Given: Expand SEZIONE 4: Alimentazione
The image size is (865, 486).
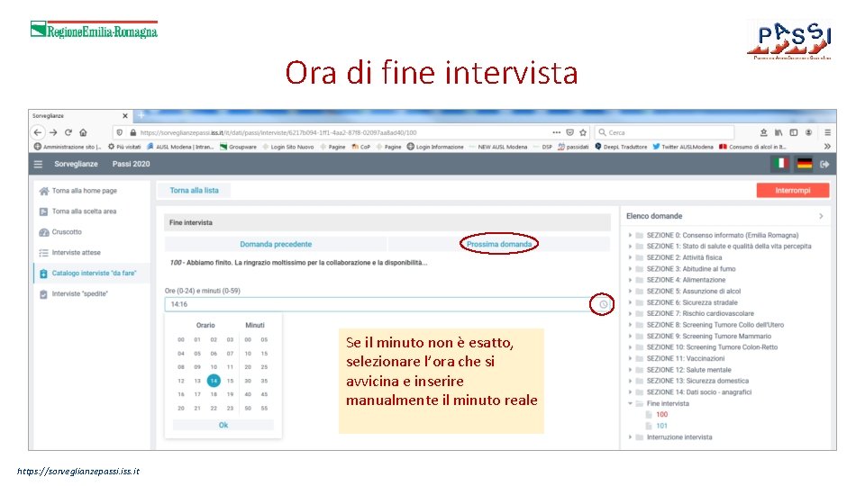Looking at the screenshot, I should click(630, 280).
